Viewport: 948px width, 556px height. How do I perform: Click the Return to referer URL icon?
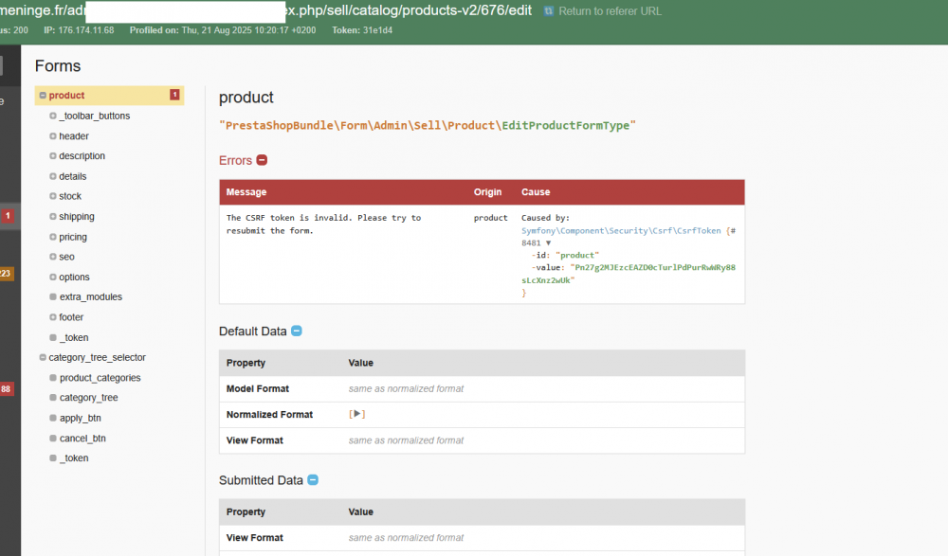549,11
